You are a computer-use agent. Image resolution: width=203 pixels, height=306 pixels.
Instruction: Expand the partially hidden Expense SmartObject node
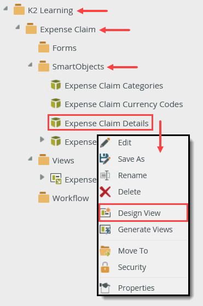(x=42, y=139)
